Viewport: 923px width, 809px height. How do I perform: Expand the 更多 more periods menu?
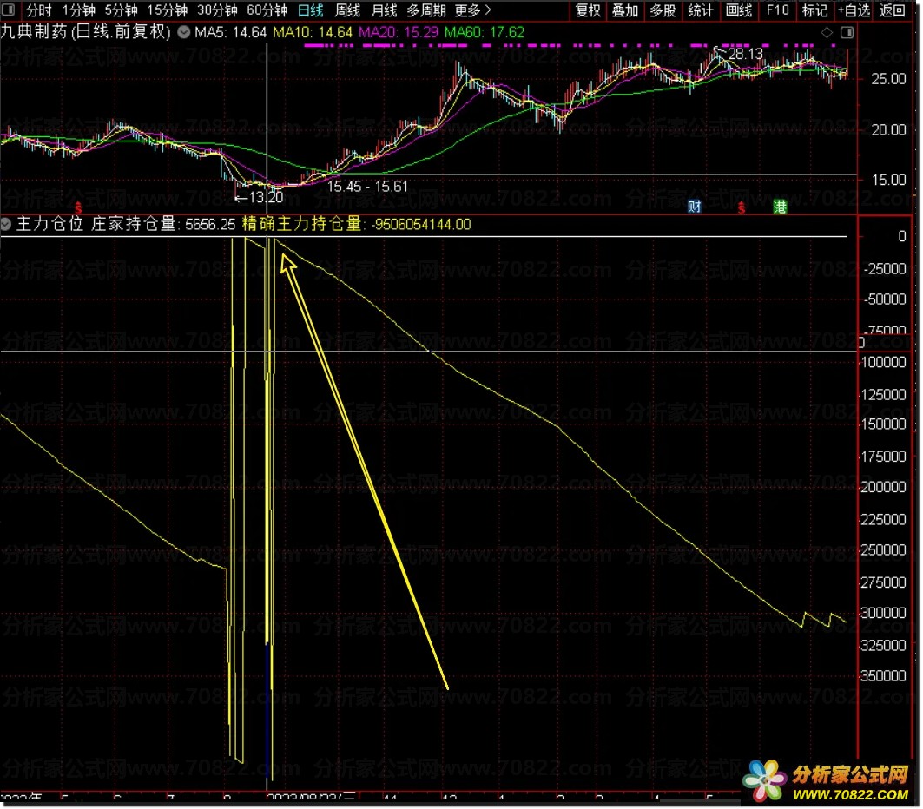472,10
